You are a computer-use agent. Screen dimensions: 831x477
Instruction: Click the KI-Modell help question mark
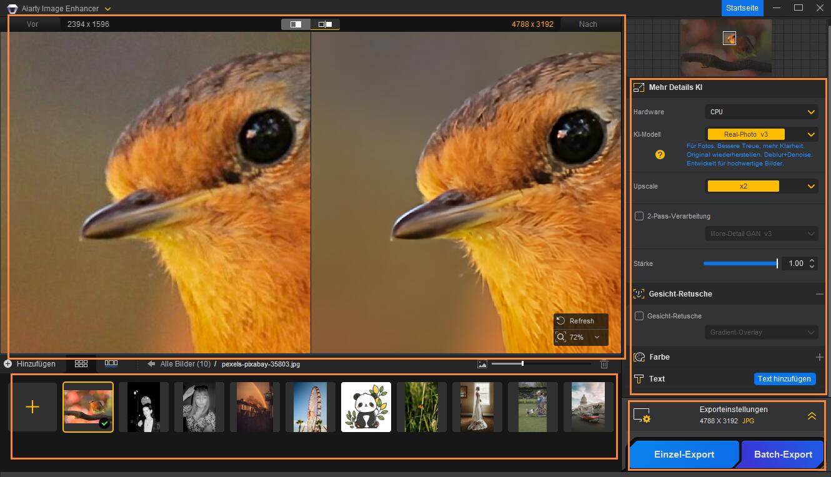(x=660, y=154)
